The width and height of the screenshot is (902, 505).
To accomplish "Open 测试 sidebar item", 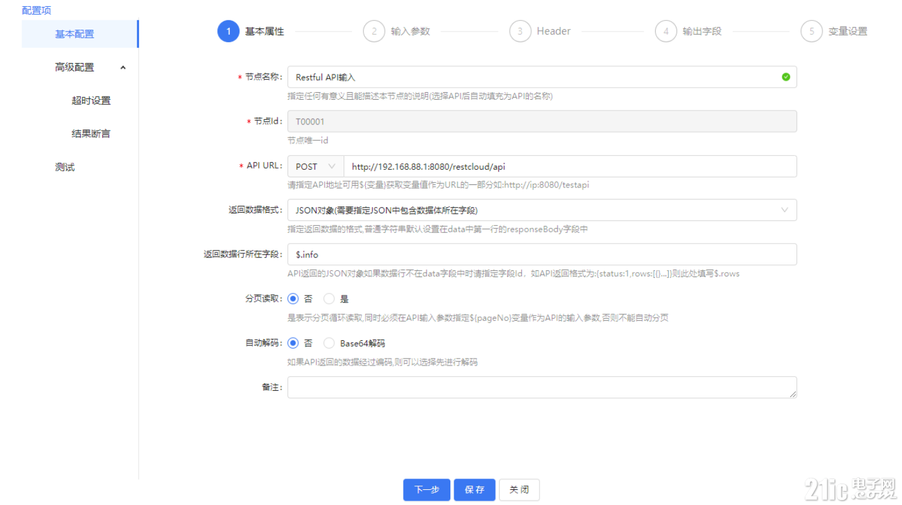I will (x=65, y=167).
